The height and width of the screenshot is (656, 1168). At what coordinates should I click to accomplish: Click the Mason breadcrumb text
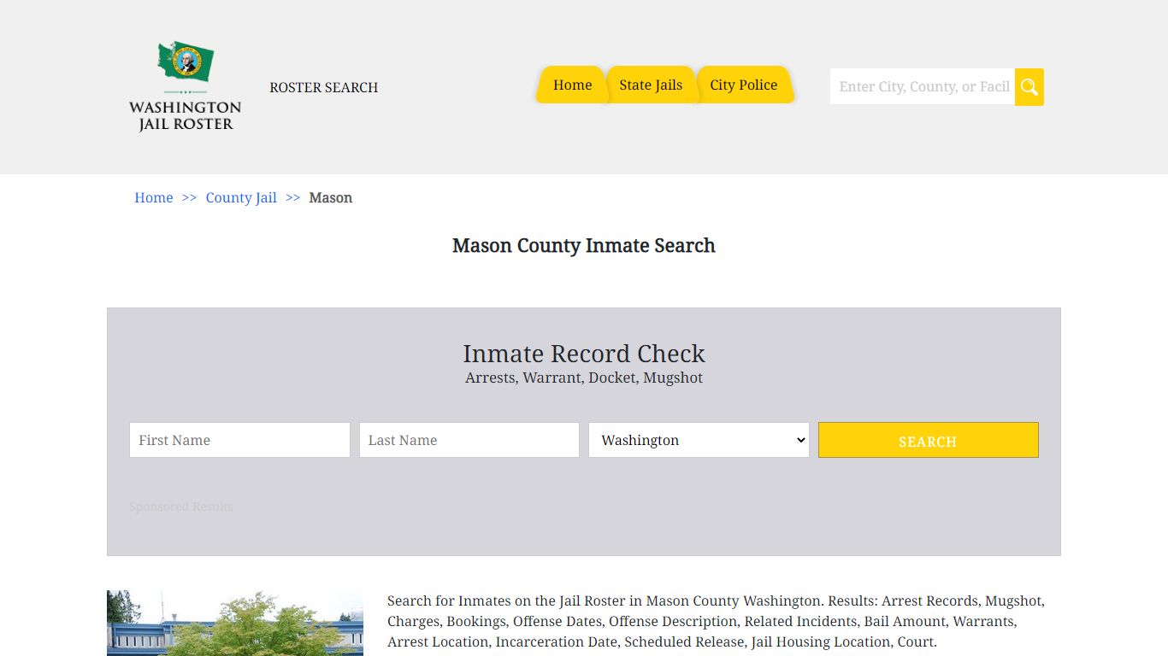[x=330, y=197]
